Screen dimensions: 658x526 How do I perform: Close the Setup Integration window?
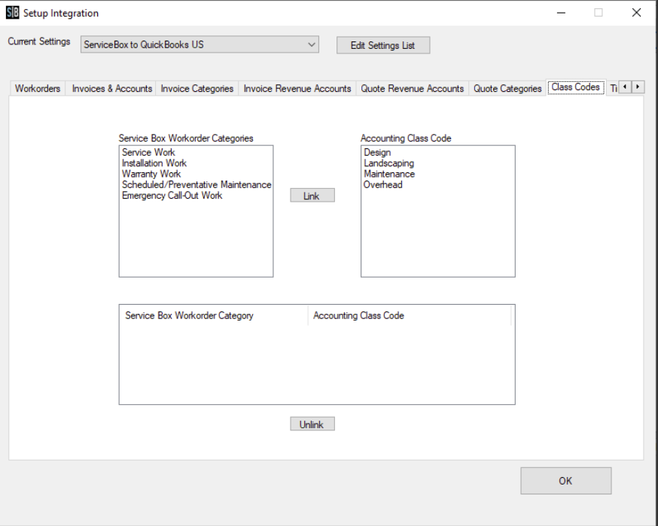click(x=637, y=13)
